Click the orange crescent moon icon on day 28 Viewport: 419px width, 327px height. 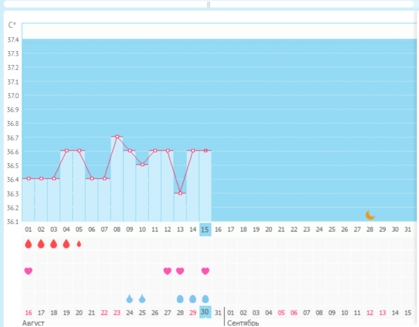[370, 215]
